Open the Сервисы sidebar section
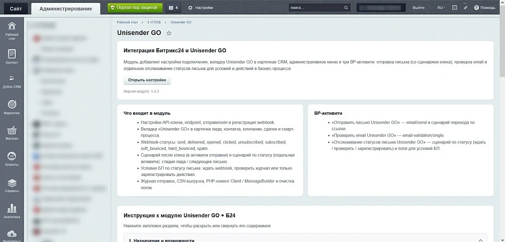 tap(12, 186)
